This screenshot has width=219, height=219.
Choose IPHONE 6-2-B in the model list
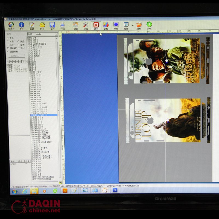pos(37,119)
